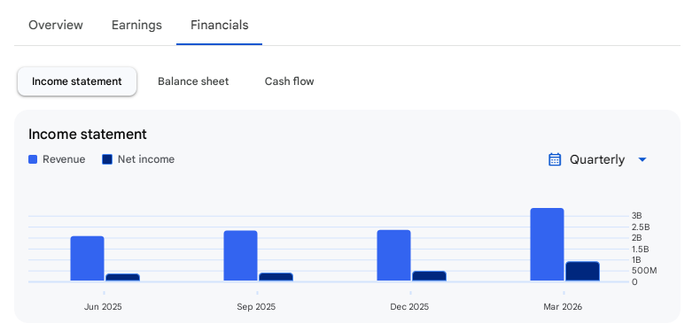
Task: Show the Cash flow view
Action: 289,81
